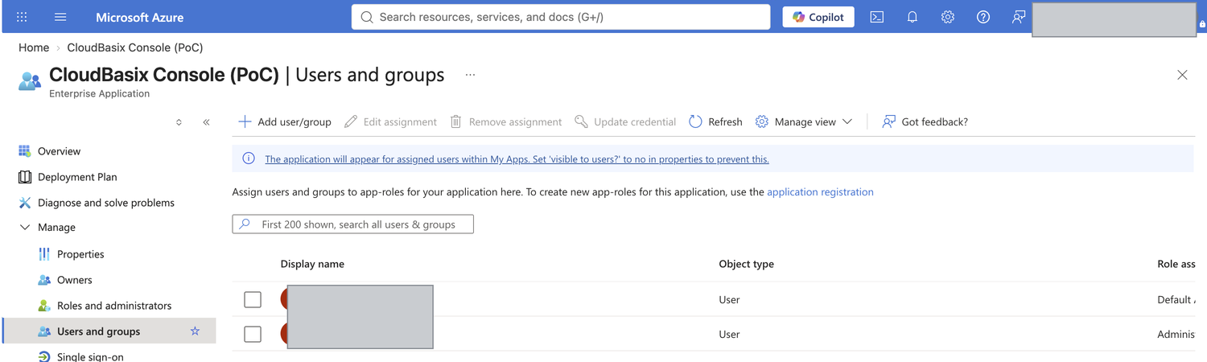Click the Diagnose wrench icon
This screenshot has width=1207, height=362.
pos(25,203)
